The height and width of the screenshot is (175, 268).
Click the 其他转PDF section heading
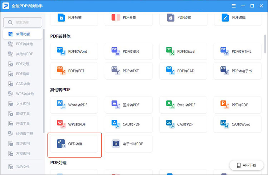tap(60, 89)
